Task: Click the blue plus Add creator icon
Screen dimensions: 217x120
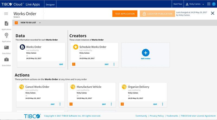Action: 146,53
